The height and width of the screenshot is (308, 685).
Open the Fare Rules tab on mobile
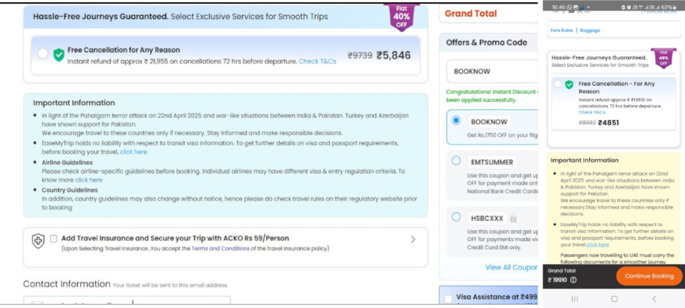pyautogui.click(x=561, y=30)
